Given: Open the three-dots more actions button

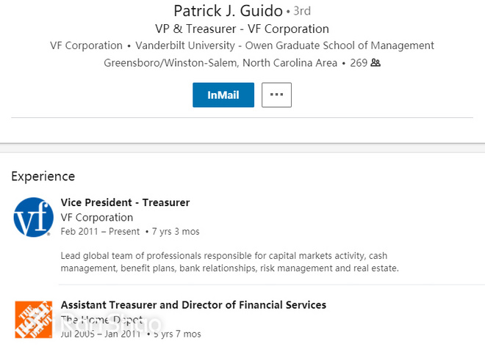Looking at the screenshot, I should [x=276, y=95].
